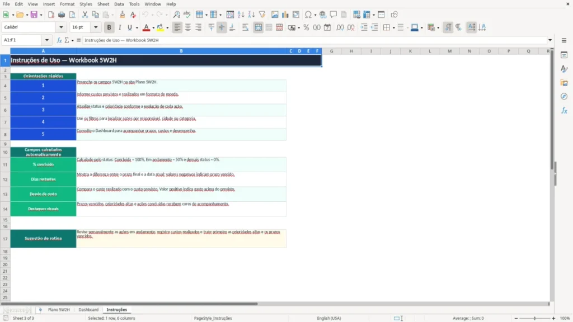
Task: Open the Format menu
Action: click(67, 4)
